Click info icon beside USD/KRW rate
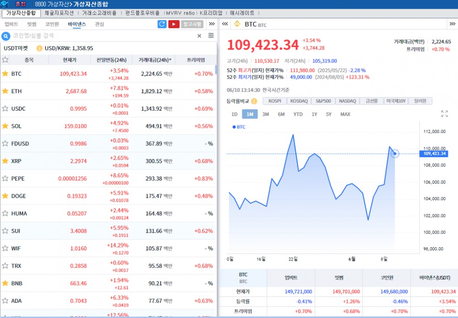Viewport: 458px width, 318px height. (39, 48)
